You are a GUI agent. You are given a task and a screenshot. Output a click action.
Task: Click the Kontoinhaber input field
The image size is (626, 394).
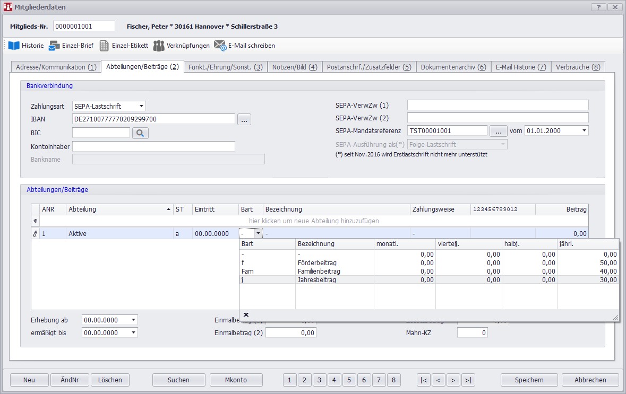coord(153,146)
